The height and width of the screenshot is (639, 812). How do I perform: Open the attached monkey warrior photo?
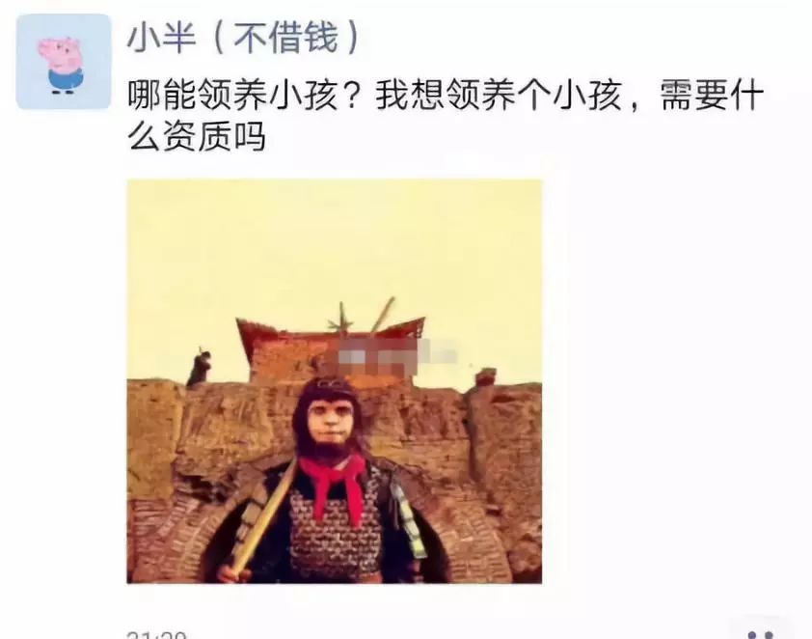335,381
